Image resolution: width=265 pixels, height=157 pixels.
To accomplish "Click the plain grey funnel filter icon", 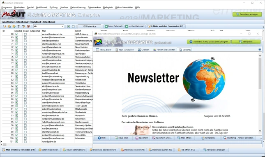I will (x=19, y=26).
